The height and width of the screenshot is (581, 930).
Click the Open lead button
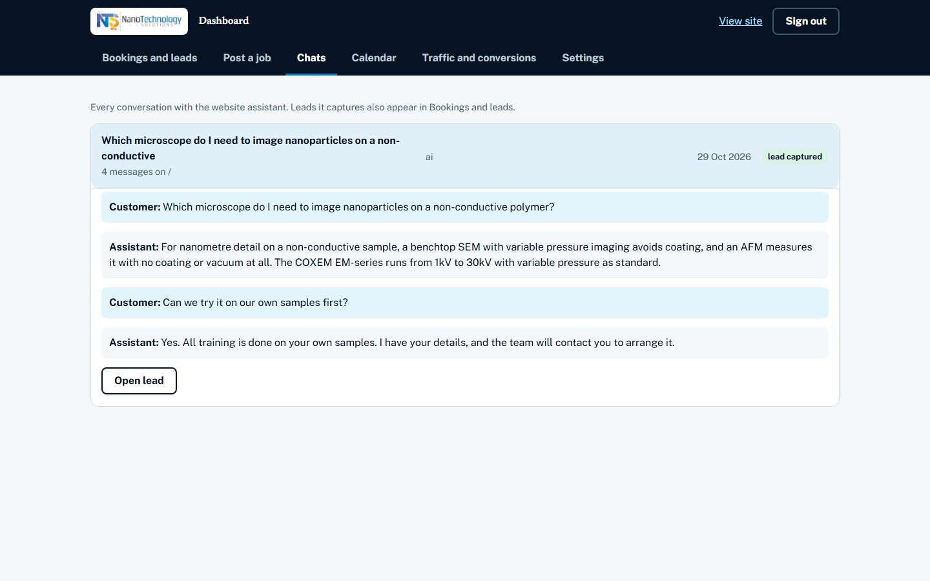tap(139, 381)
